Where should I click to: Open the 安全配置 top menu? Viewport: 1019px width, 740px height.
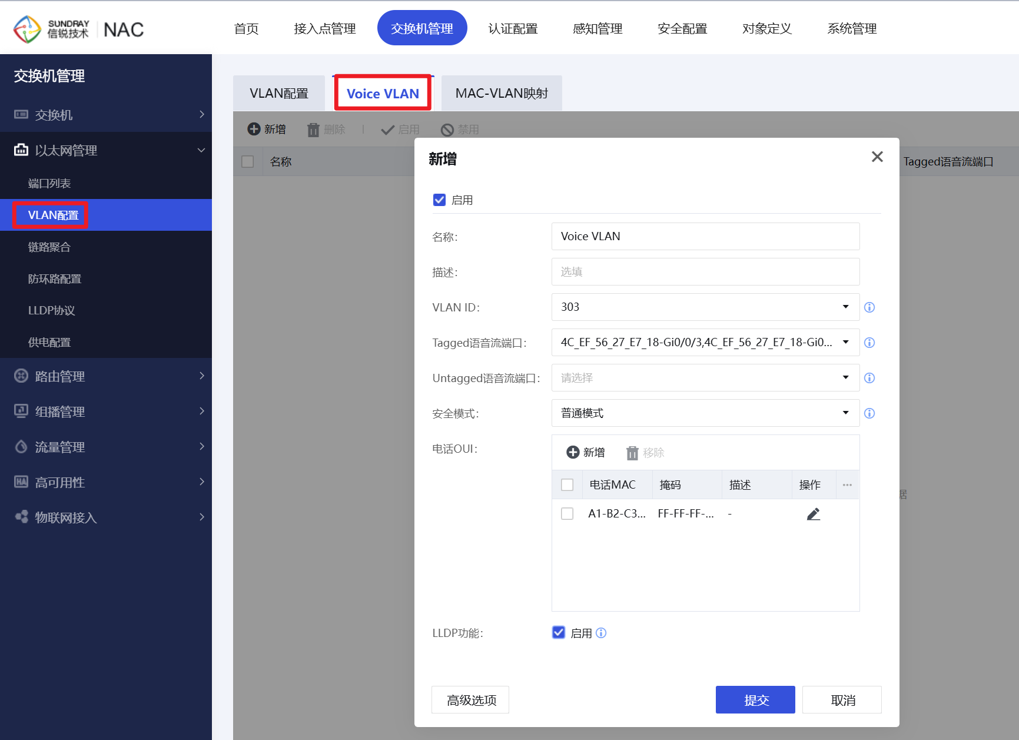pos(682,28)
